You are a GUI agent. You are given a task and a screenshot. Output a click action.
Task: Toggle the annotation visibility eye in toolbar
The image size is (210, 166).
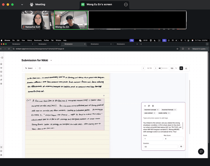[x=181, y=68]
